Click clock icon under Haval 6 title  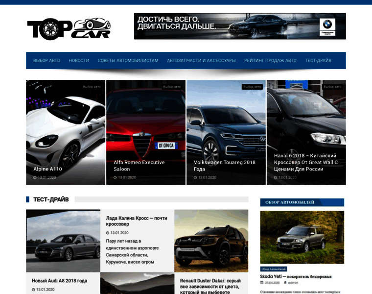pyautogui.click(x=276, y=178)
